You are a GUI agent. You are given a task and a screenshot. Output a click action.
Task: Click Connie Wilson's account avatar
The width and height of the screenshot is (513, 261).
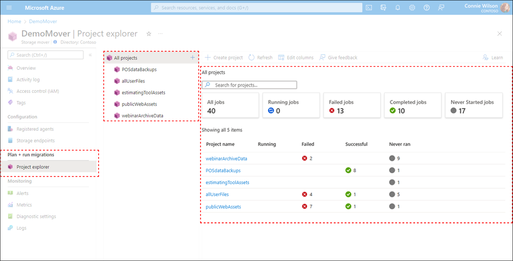(x=505, y=8)
